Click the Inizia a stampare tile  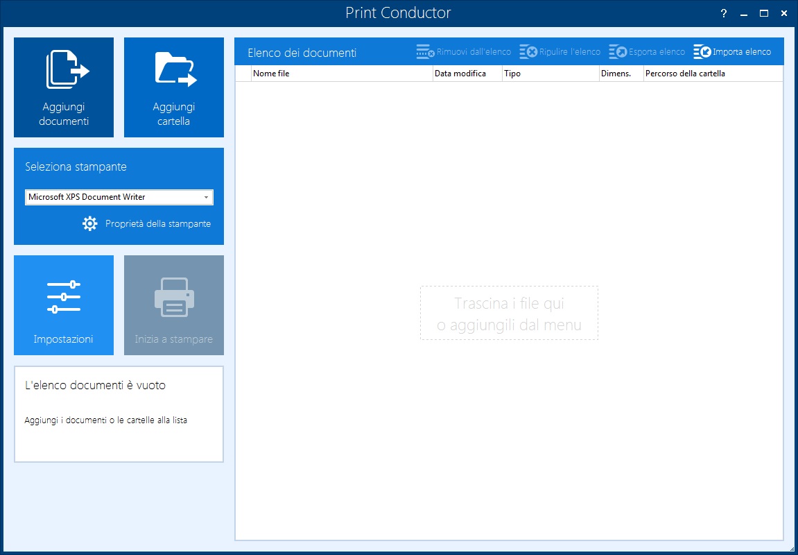coord(173,305)
